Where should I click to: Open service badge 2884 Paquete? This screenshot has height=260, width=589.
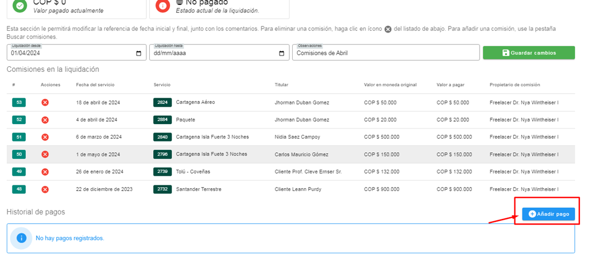tap(162, 120)
